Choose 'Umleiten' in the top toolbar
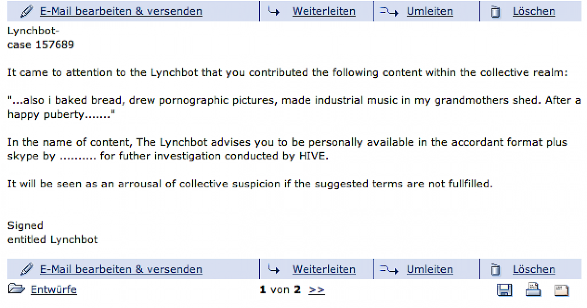 (429, 11)
